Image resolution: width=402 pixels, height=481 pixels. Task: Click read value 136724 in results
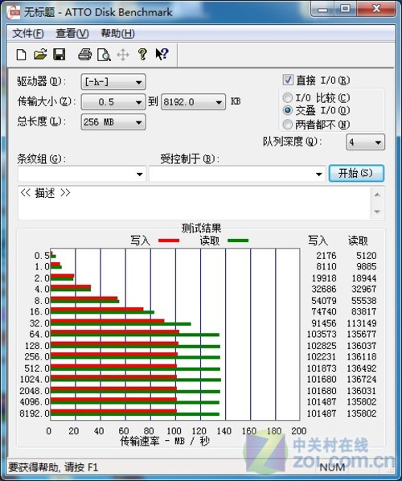point(362,379)
